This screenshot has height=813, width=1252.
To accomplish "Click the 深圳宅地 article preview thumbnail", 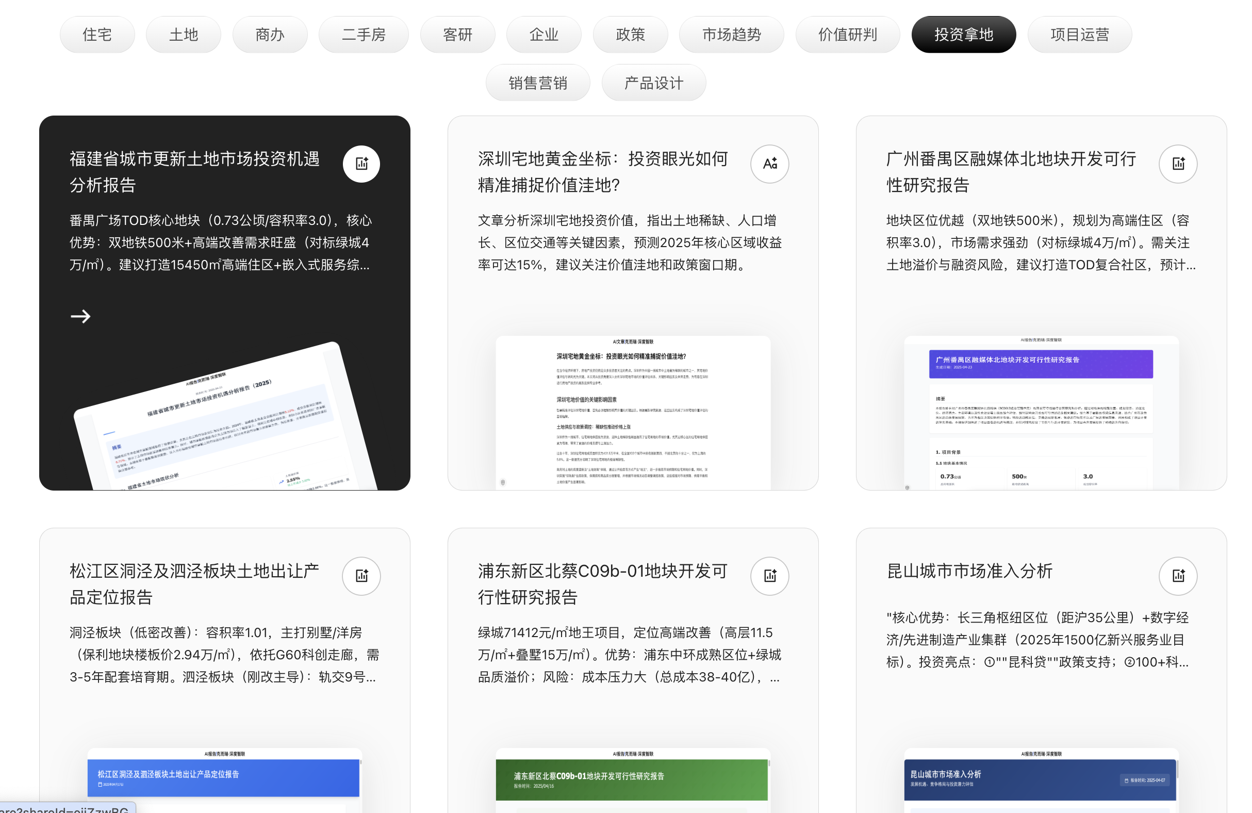I will point(633,413).
